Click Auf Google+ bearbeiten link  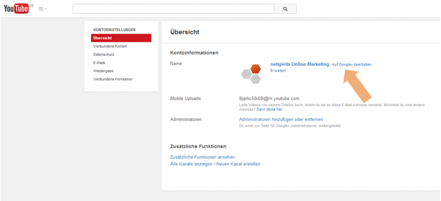pyautogui.click(x=351, y=64)
